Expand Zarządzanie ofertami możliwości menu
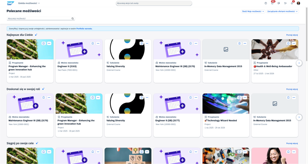Screen dimensions: 308x164 pyautogui.click(x=283, y=11)
